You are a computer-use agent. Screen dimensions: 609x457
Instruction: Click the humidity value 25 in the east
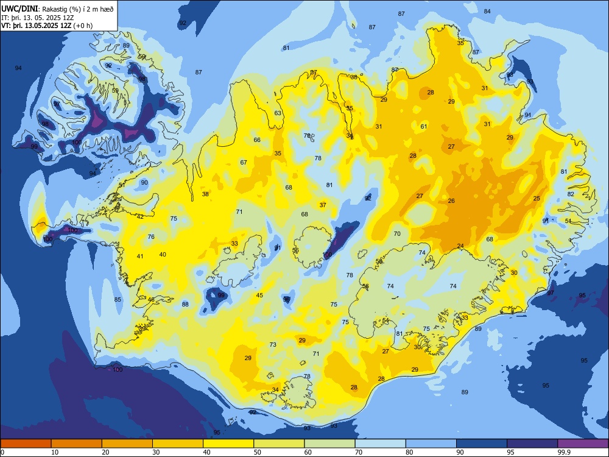click(537, 199)
